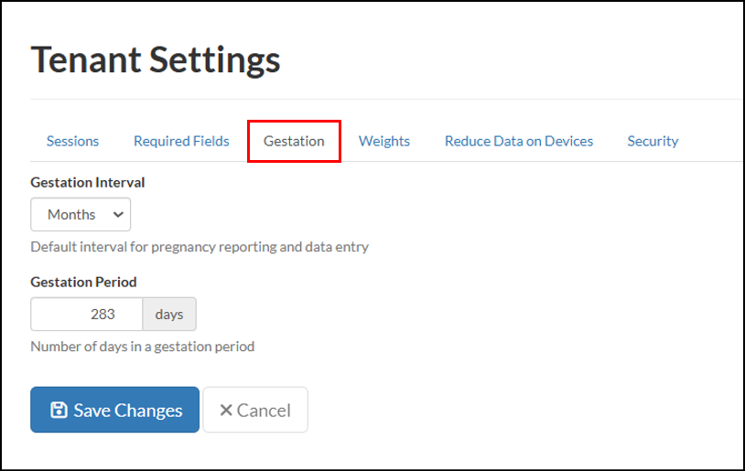Click the floppy disk save icon
This screenshot has height=471, width=745.
click(59, 411)
